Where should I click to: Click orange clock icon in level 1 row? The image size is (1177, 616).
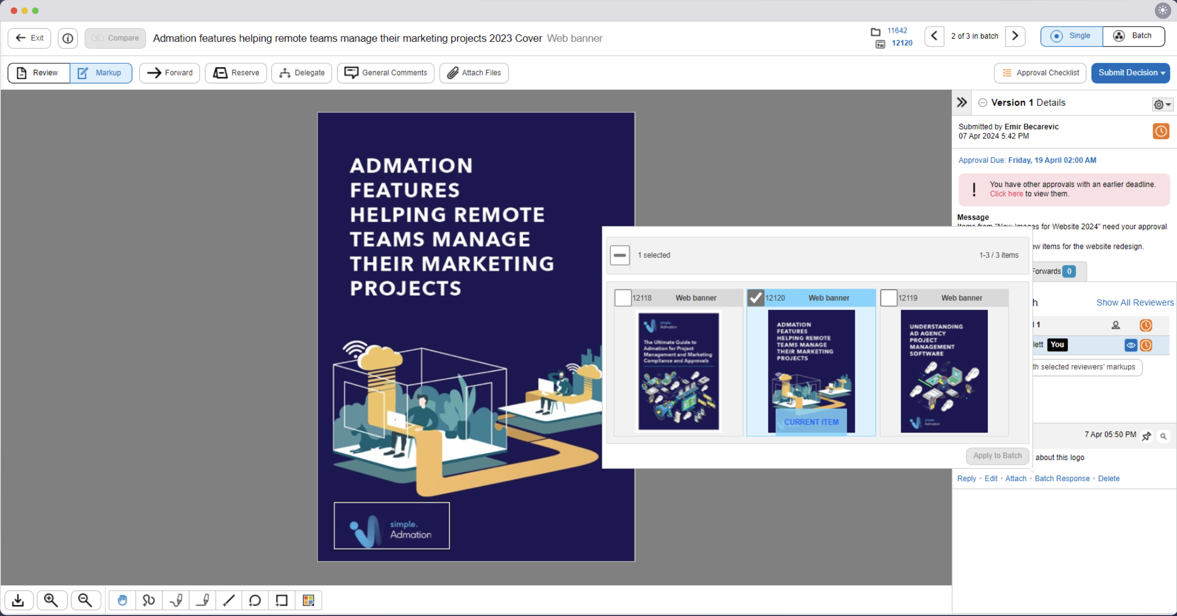[1145, 325]
